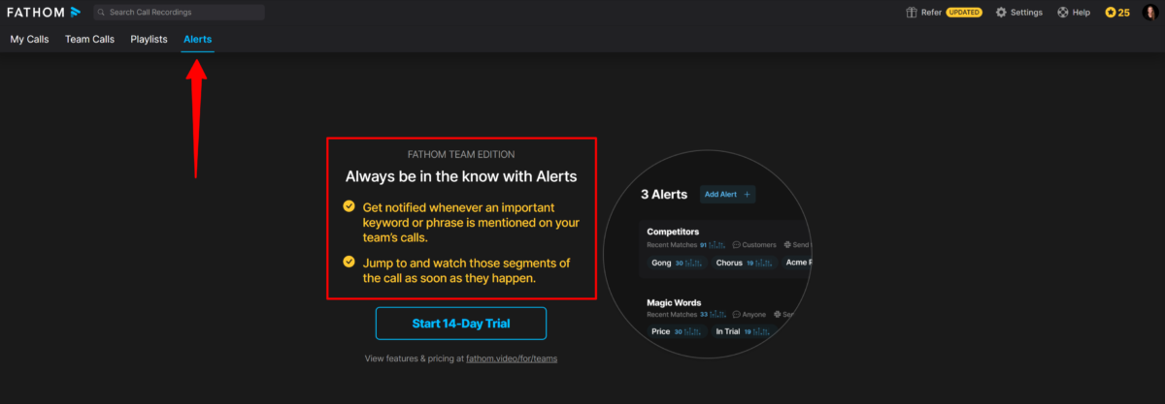Viewport: 1165px width, 404px height.
Task: Open the user profile avatar
Action: [x=1149, y=13]
